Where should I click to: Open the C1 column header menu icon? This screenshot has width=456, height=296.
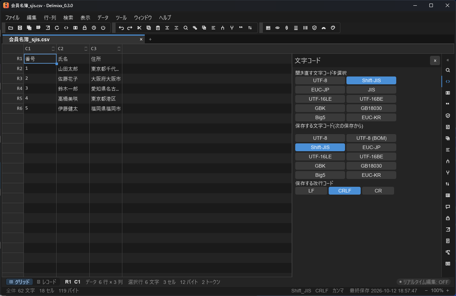pos(53,49)
